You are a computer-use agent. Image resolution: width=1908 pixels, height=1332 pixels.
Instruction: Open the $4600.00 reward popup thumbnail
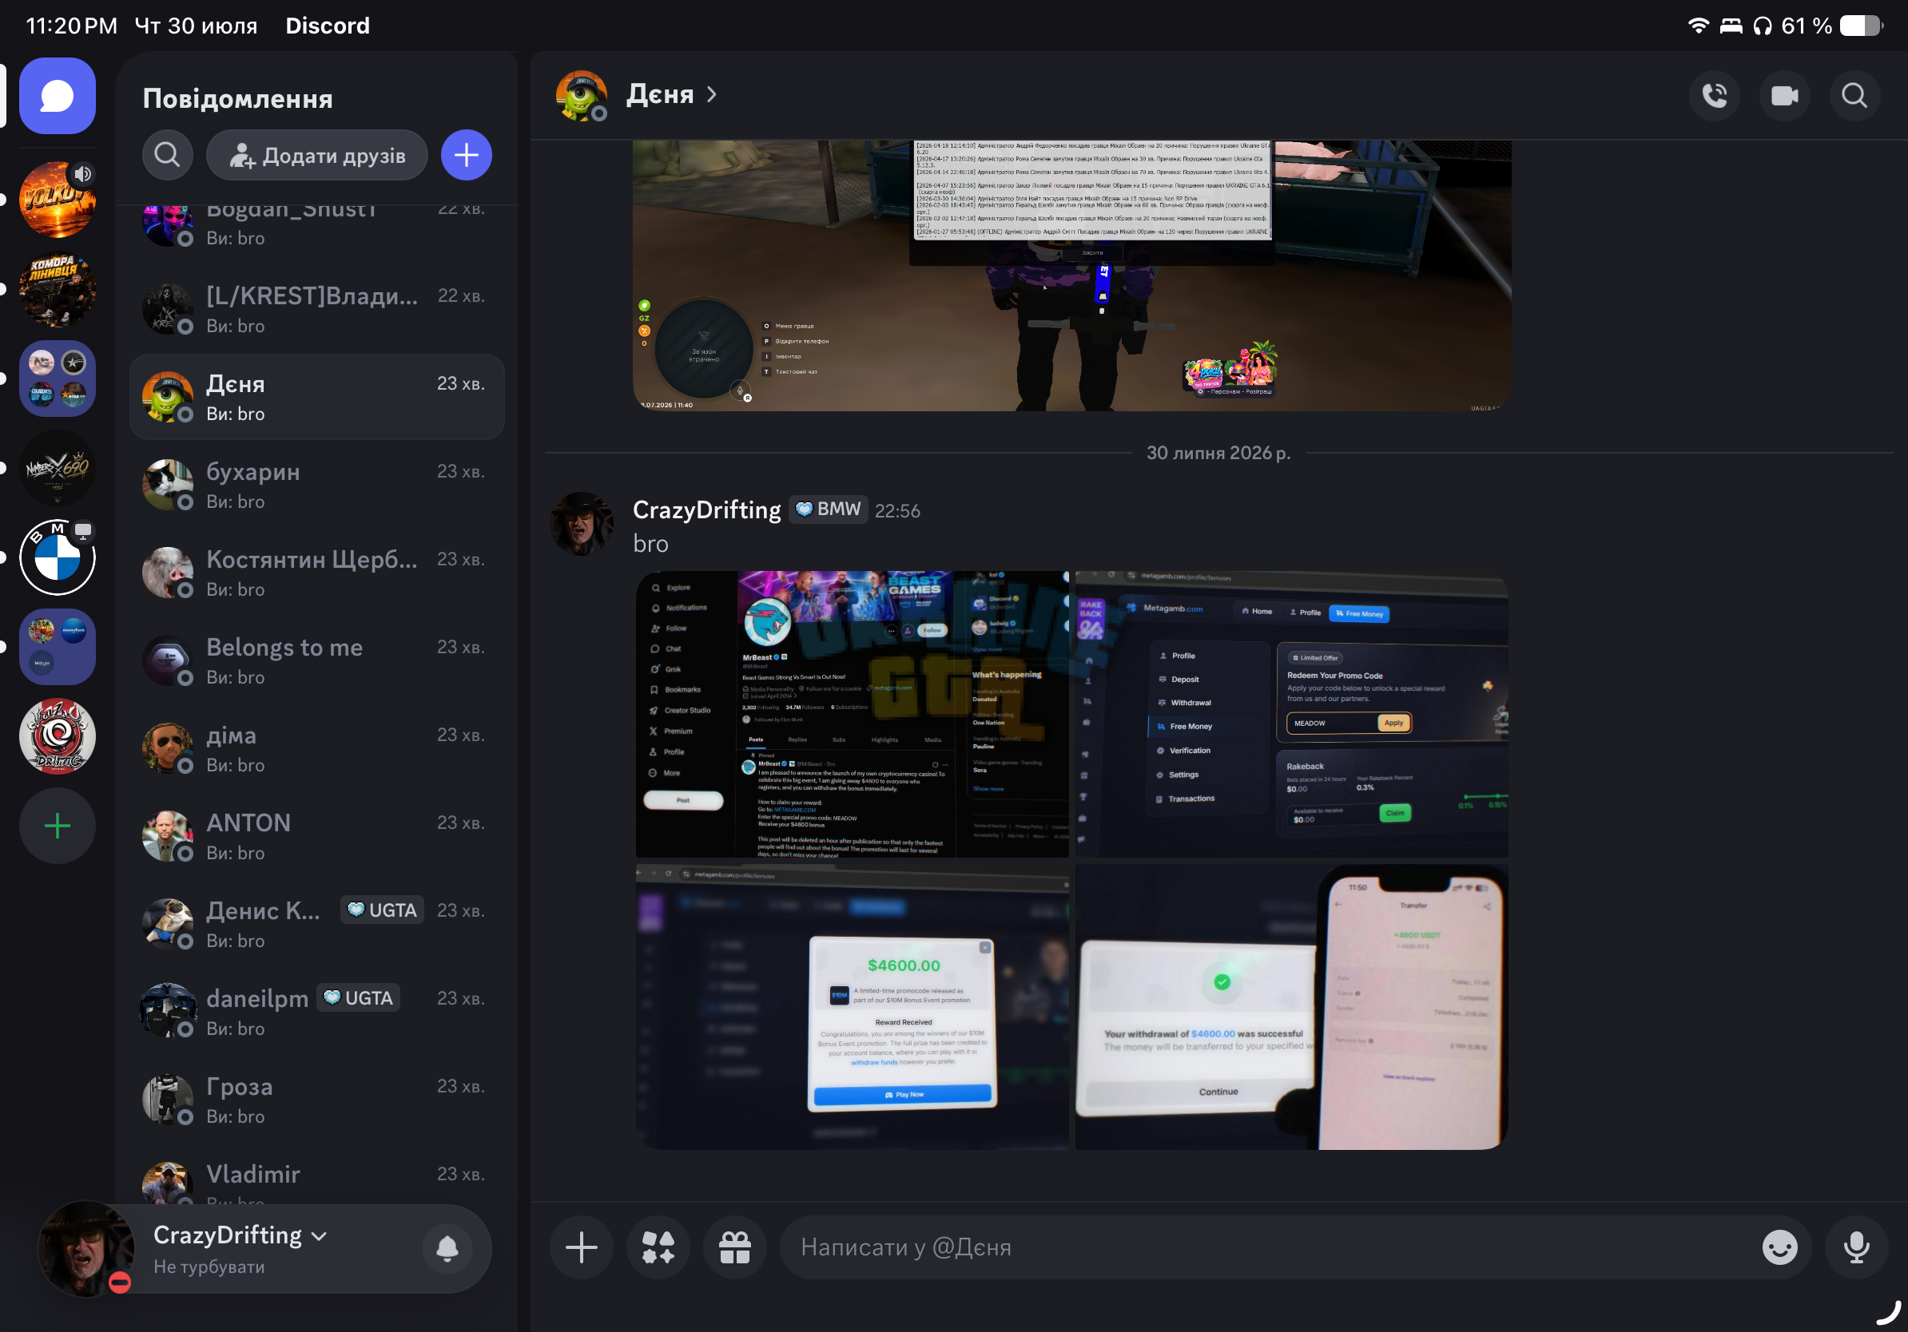[x=852, y=1006]
